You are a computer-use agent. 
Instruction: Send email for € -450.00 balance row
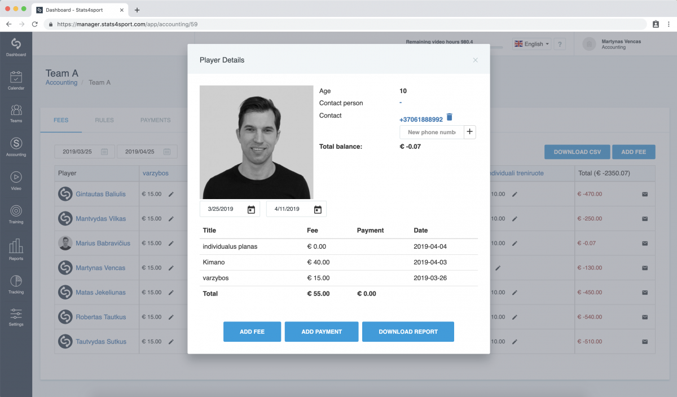coord(645,293)
